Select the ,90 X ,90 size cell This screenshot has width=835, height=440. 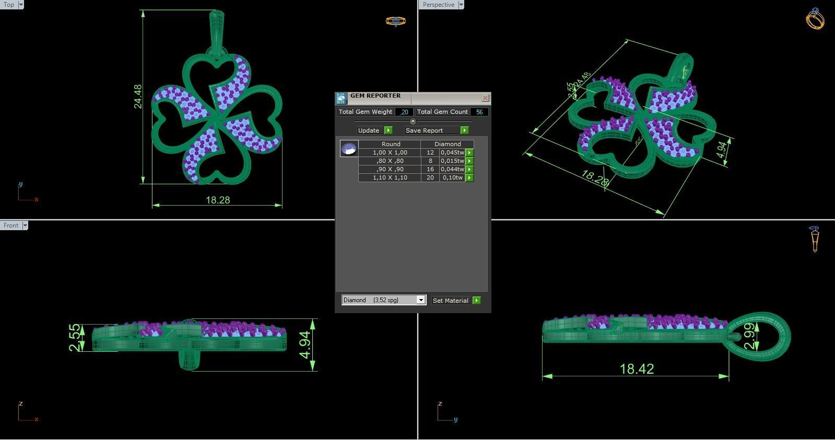point(390,170)
